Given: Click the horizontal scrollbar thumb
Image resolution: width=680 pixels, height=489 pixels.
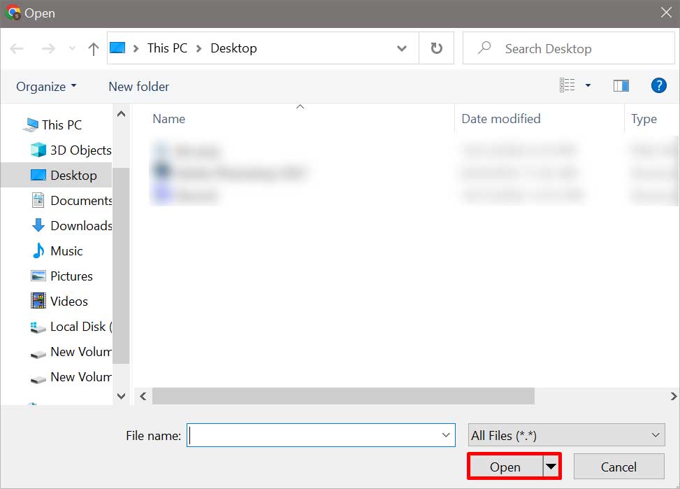Looking at the screenshot, I should [x=343, y=396].
